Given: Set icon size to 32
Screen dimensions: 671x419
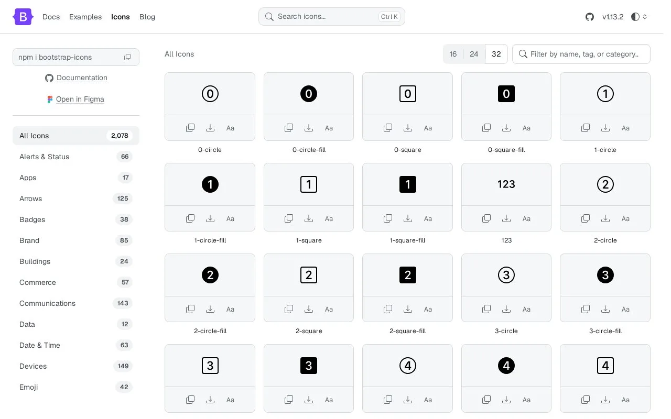Looking at the screenshot, I should pyautogui.click(x=496, y=54).
